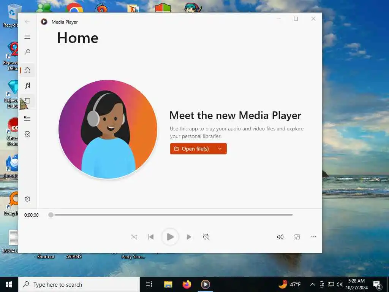The height and width of the screenshot is (292, 389).
Task: Expand the Open file(s) dropdown arrow
Action: (220, 149)
